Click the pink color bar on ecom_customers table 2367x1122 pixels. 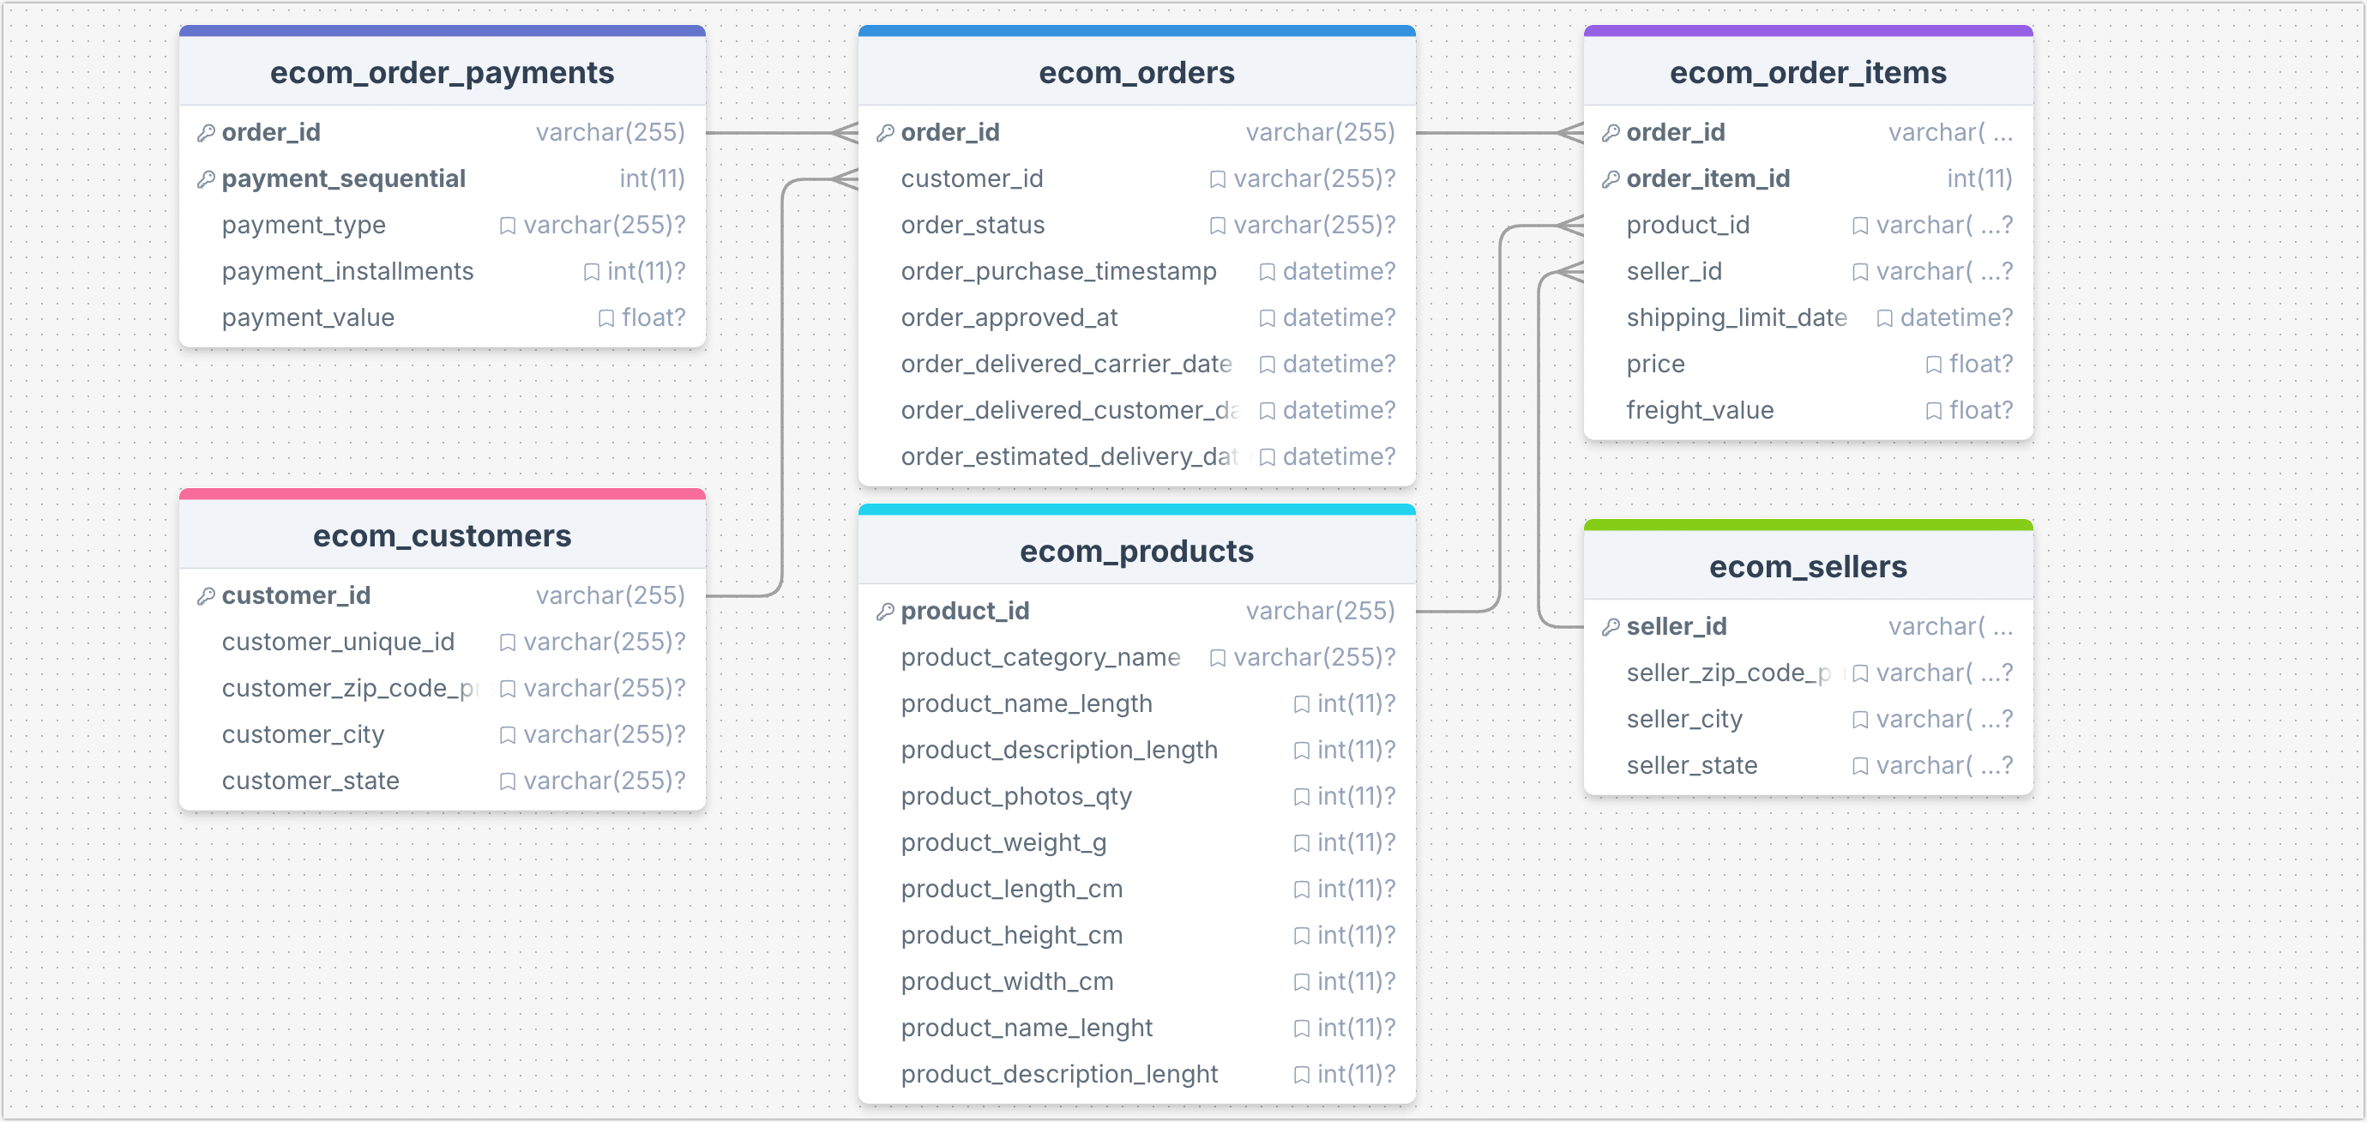tap(442, 493)
